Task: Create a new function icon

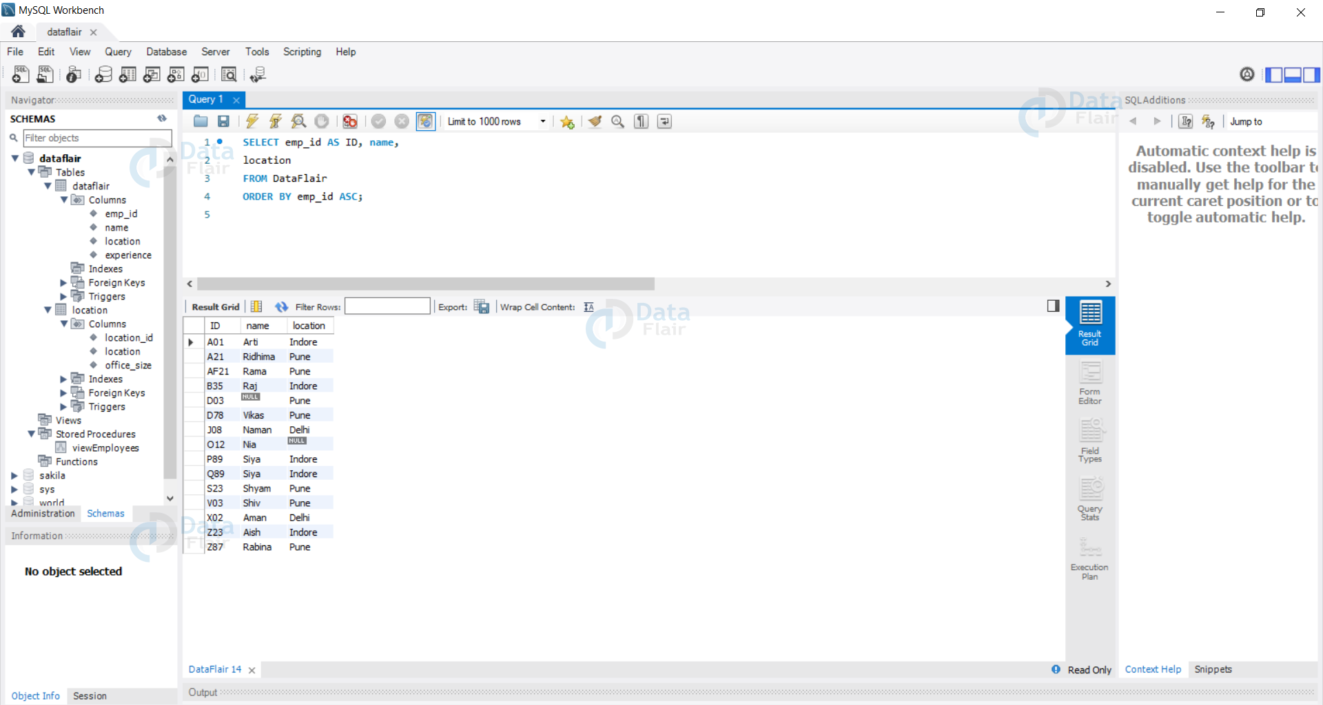Action: tap(200, 74)
